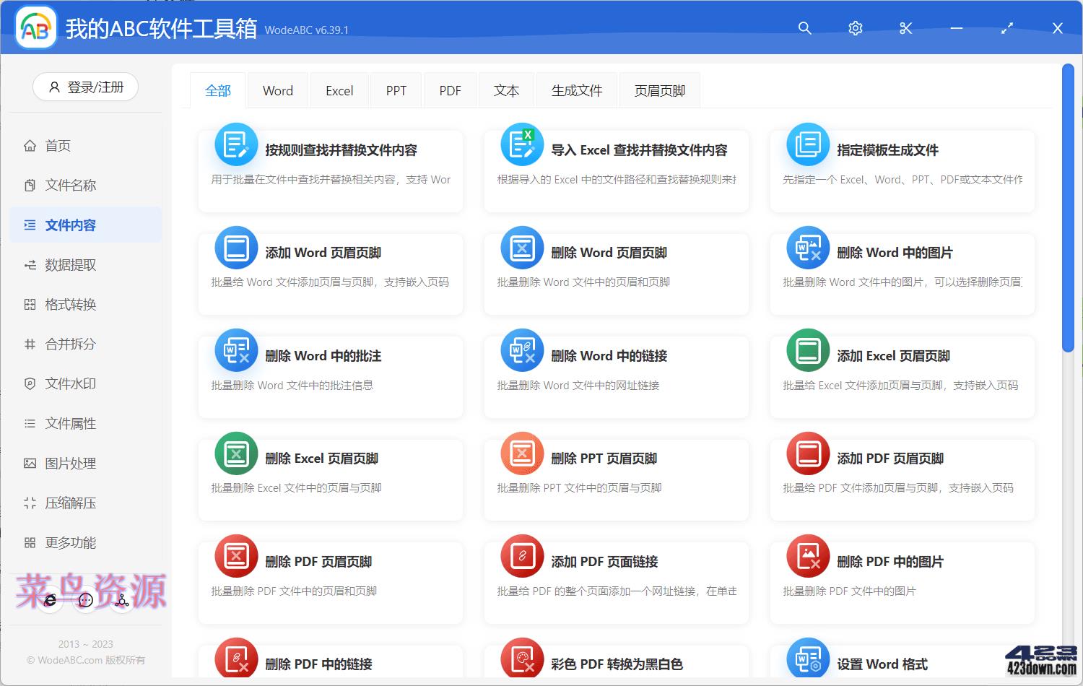Switch to the Word tab
Image resolution: width=1083 pixels, height=686 pixels.
(277, 90)
